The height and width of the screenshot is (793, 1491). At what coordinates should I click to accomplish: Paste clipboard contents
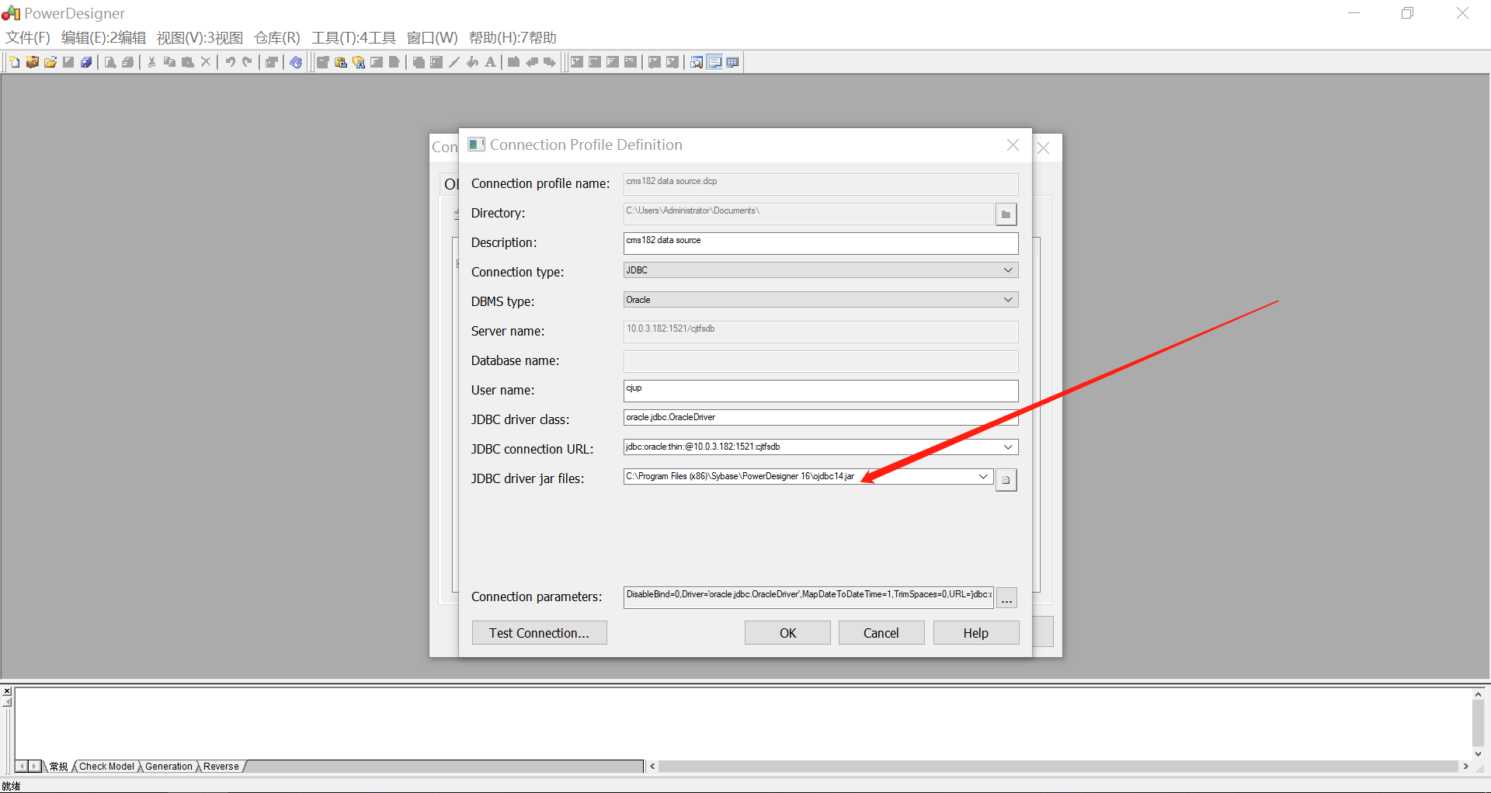click(x=187, y=62)
